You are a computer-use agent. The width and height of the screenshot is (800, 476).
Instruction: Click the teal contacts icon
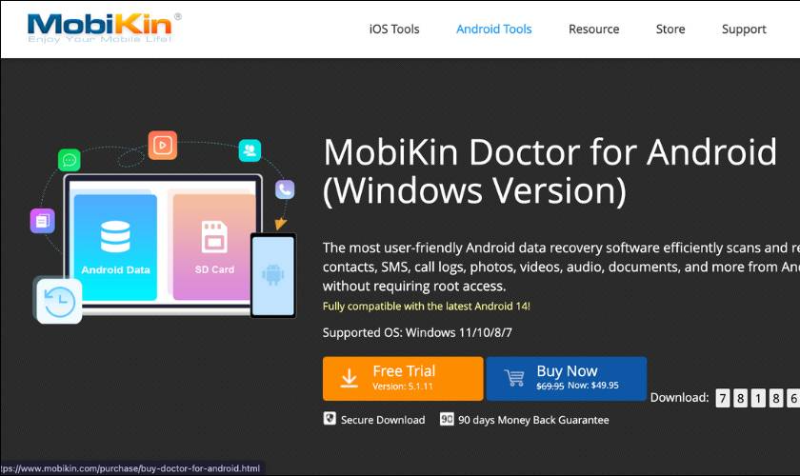pyautogui.click(x=250, y=150)
